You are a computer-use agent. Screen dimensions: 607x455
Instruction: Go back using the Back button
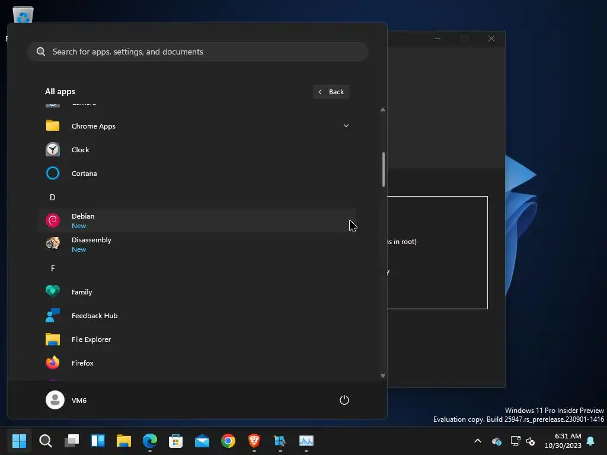click(331, 92)
